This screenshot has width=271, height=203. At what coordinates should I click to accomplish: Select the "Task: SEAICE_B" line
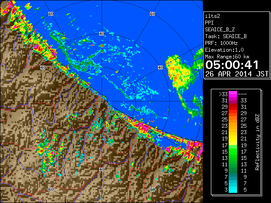(226, 36)
